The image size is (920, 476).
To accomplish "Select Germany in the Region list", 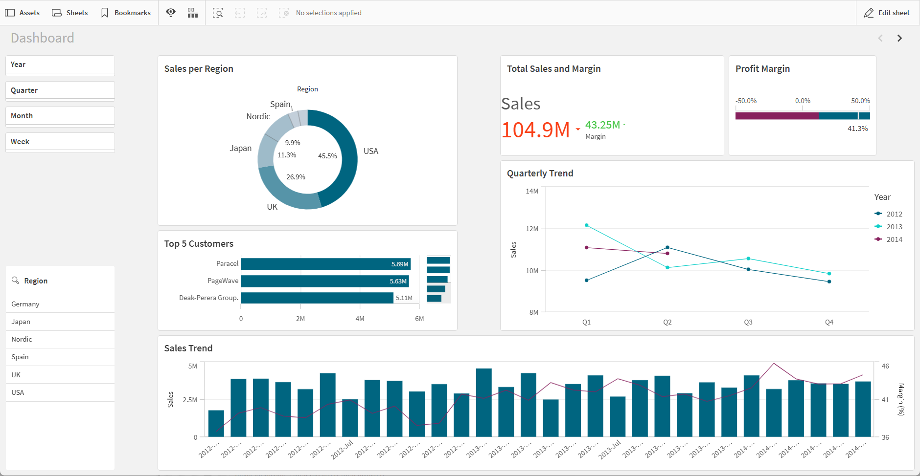I will coord(60,304).
